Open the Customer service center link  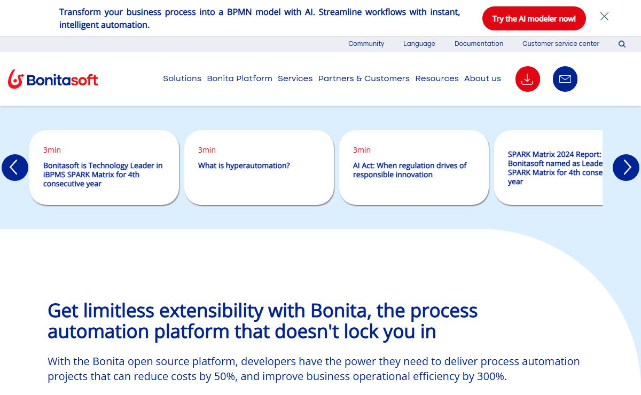pyautogui.click(x=561, y=44)
